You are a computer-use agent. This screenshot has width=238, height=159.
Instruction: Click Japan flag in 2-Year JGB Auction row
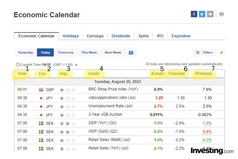[41, 115]
